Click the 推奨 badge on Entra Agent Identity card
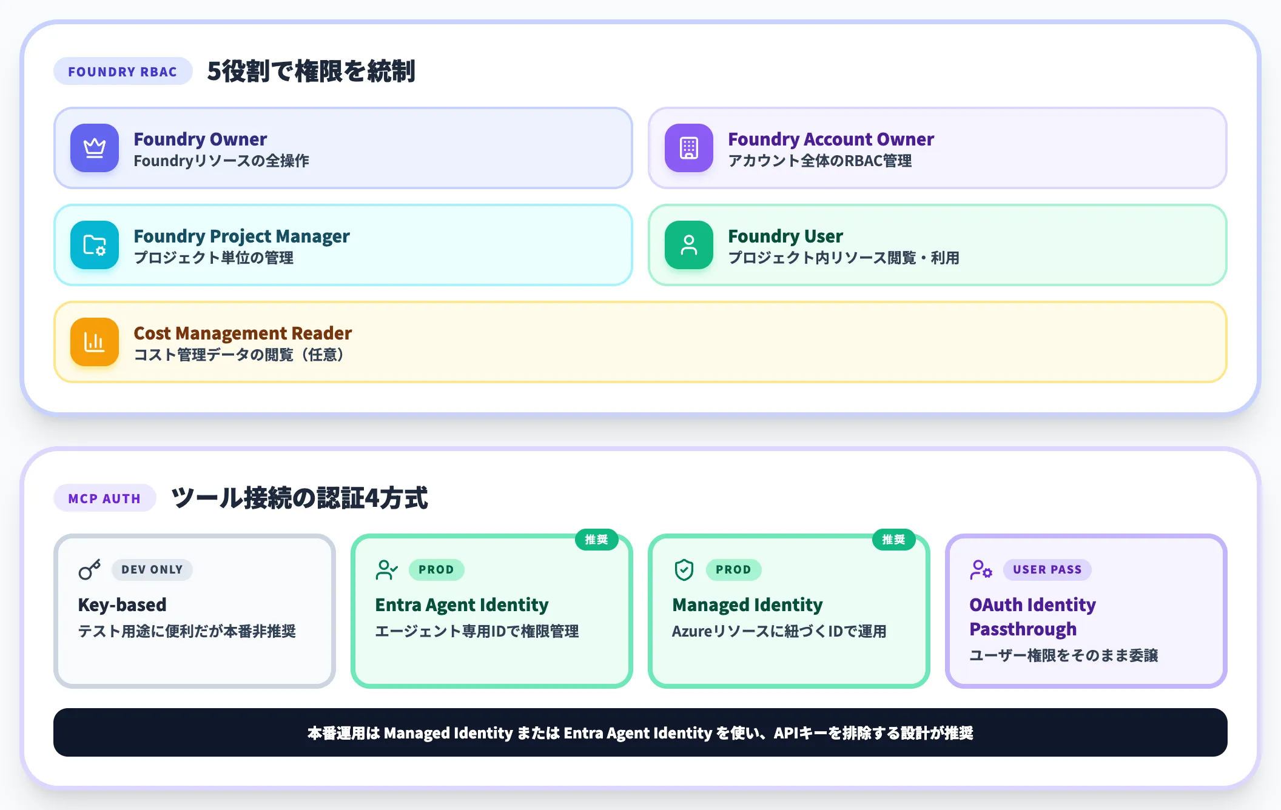The width and height of the screenshot is (1281, 810). [596, 539]
